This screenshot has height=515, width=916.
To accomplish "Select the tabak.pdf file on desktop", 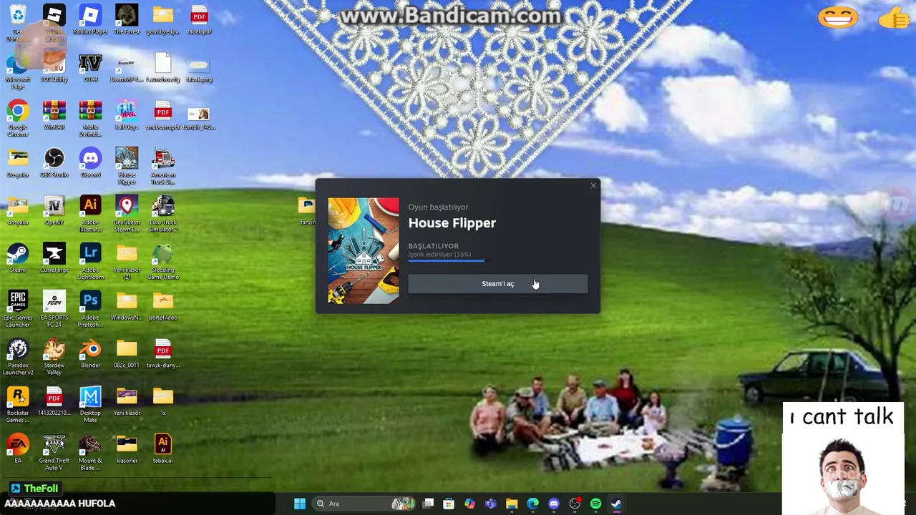I will tap(199, 20).
